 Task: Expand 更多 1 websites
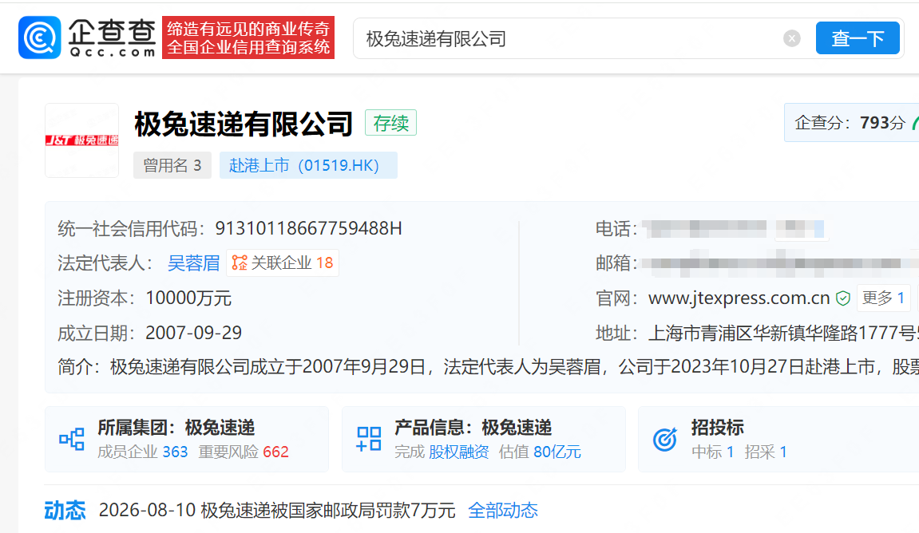pos(882,298)
